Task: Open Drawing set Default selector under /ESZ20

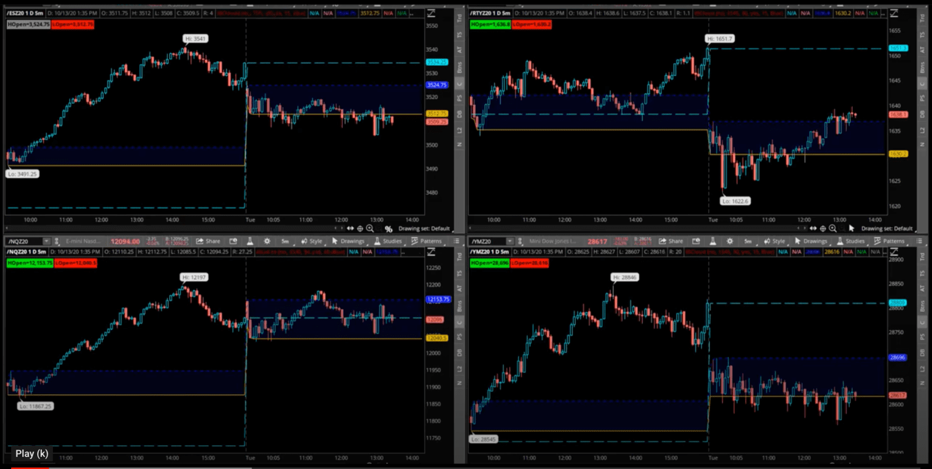Action: coord(423,228)
